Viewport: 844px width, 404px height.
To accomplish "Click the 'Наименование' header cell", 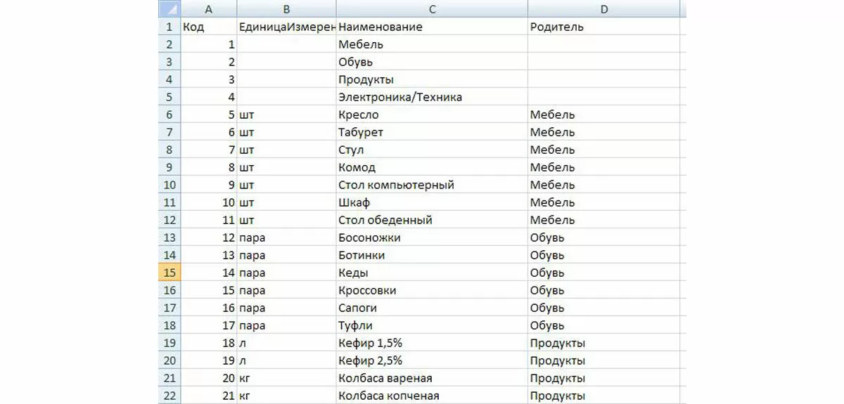I will click(x=432, y=27).
